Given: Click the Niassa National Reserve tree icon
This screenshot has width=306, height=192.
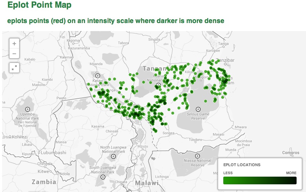Looking at the screenshot, I should pos(197,156).
